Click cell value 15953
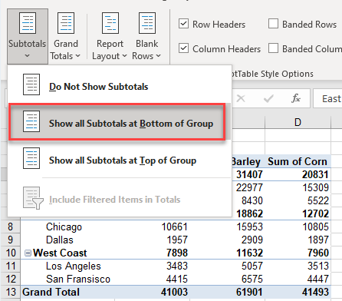The width and height of the screenshot is (342, 301). (249, 227)
